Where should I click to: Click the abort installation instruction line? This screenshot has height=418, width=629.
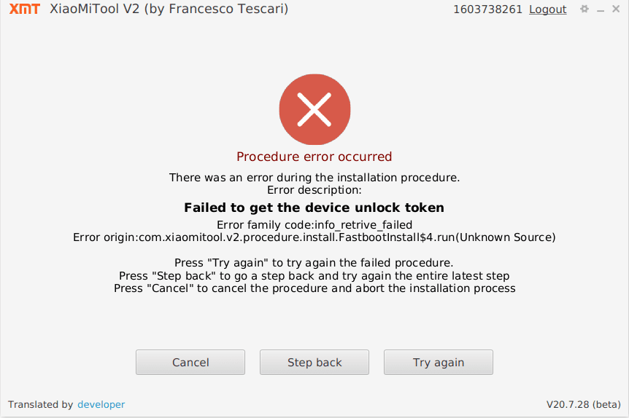[x=314, y=288]
